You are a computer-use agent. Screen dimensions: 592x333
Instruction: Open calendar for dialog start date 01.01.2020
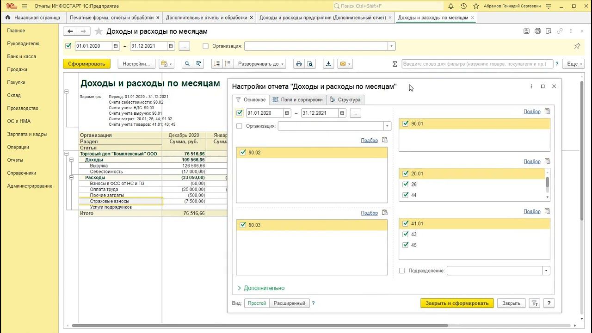[x=287, y=113]
